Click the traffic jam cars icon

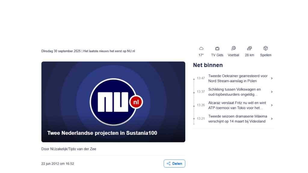(249, 48)
